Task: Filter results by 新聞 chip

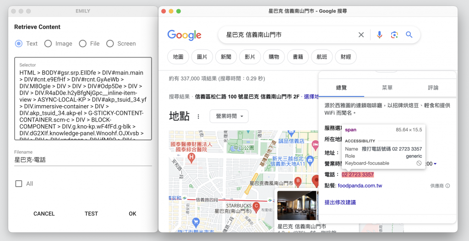Action: pos(226,57)
